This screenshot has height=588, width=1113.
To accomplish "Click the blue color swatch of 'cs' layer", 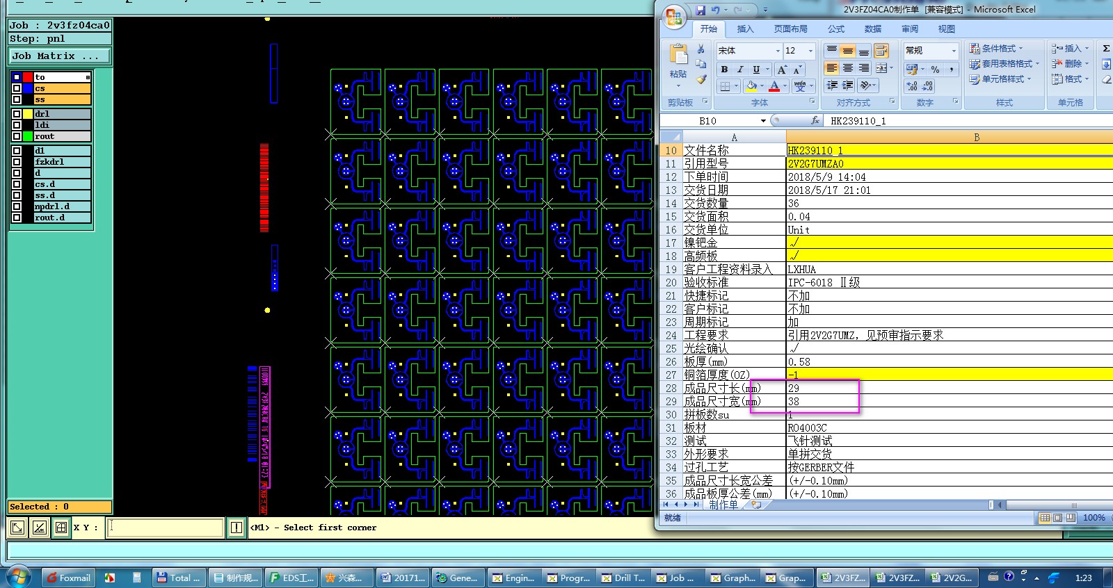I will (x=28, y=88).
